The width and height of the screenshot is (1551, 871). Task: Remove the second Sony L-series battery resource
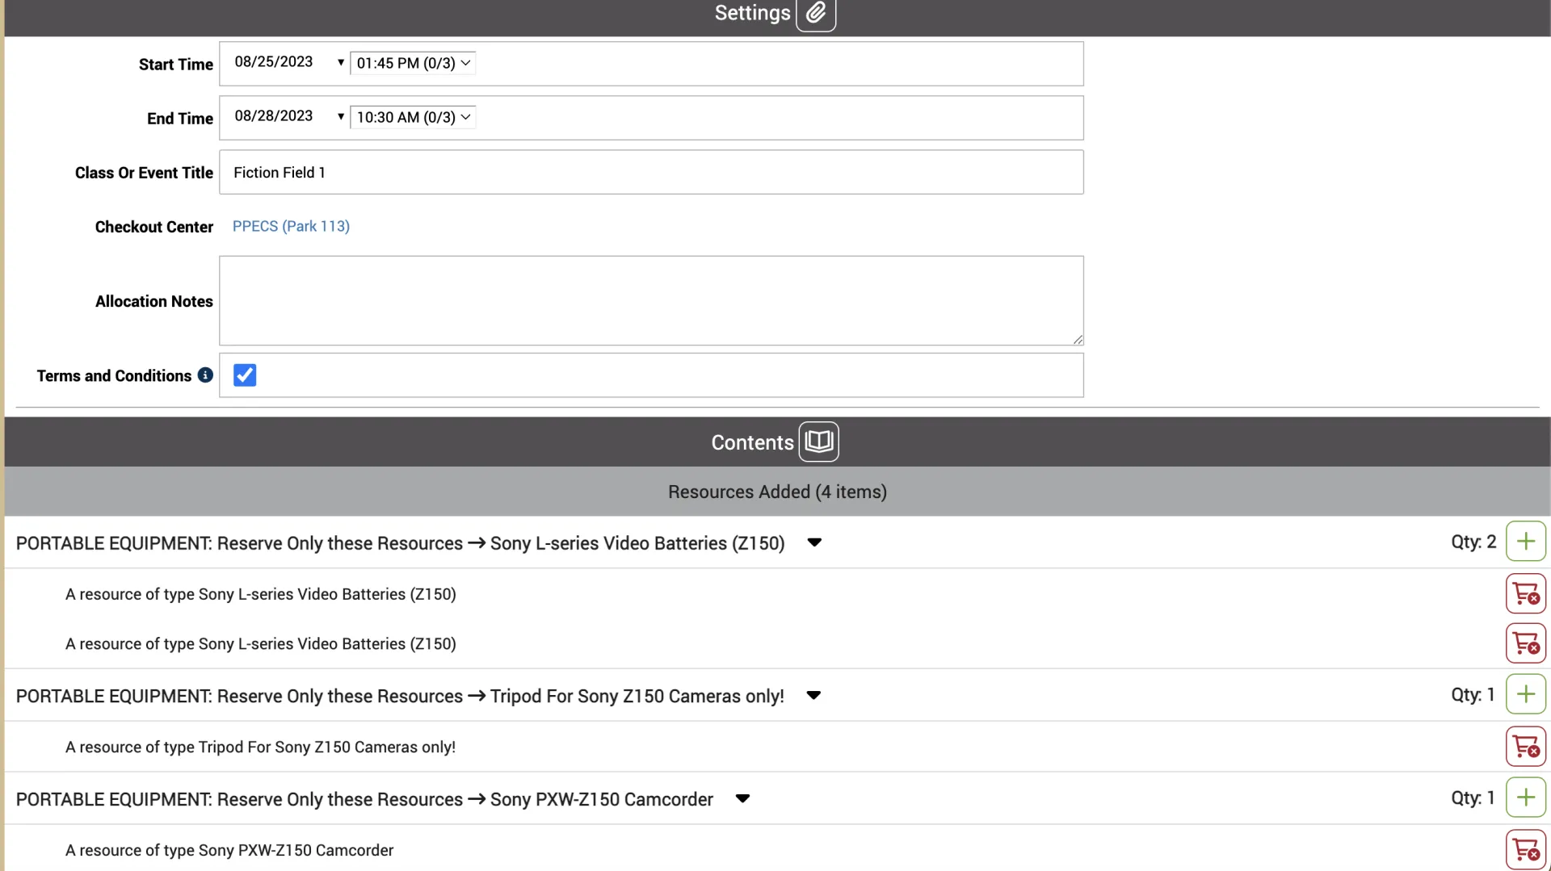[1525, 644]
